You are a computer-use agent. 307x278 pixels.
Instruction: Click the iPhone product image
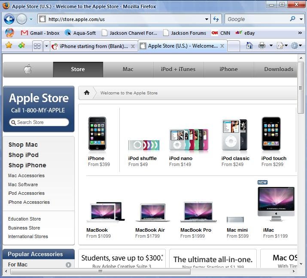(97, 133)
